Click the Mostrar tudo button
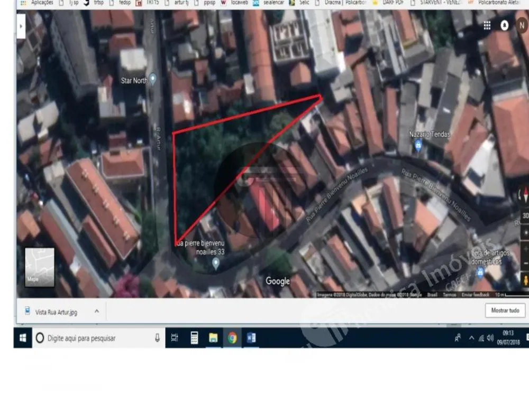Viewport: 529px width, 396px height. point(505,310)
